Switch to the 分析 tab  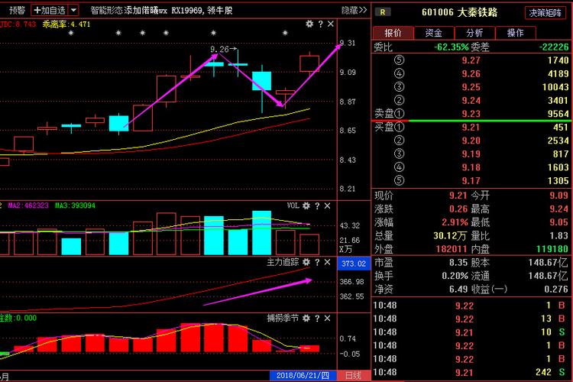click(474, 33)
